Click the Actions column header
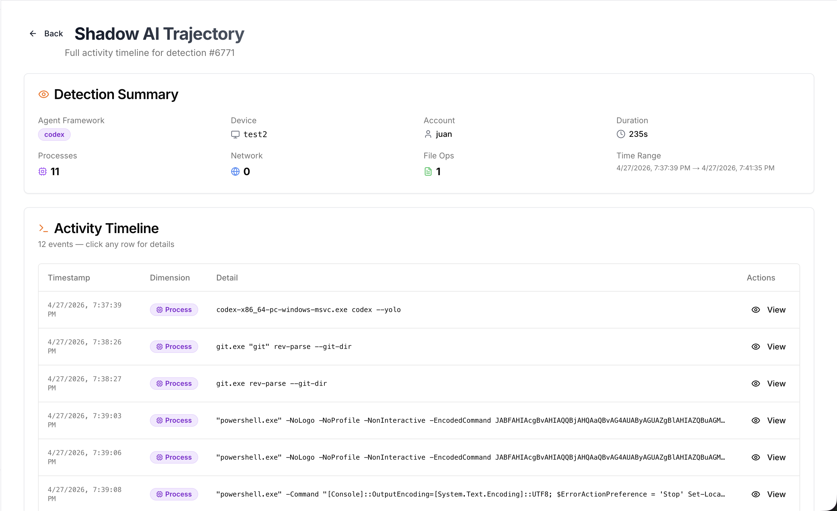 pyautogui.click(x=761, y=278)
